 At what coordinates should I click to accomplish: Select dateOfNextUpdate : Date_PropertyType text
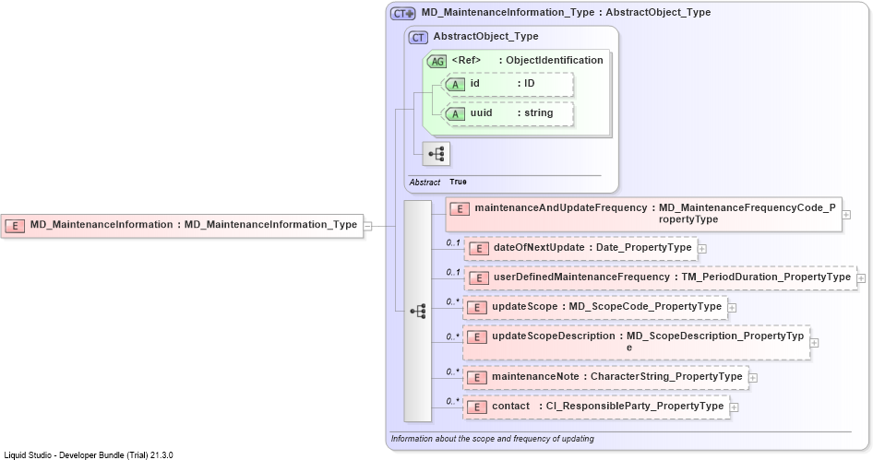click(592, 248)
